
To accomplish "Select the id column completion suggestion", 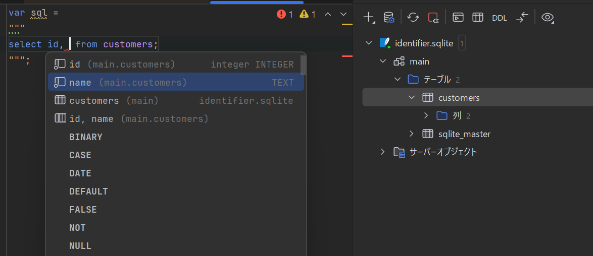I will (176, 65).
